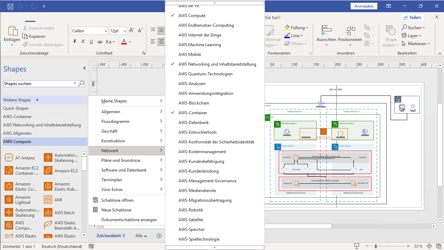The width and height of the screenshot is (444, 250).
Task: Select the A1-Instanz shape icon
Action: pyautogui.click(x=9, y=158)
